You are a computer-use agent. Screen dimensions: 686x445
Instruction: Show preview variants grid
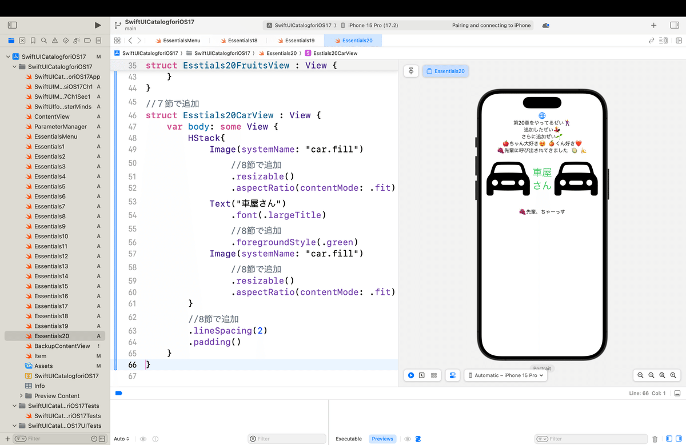tap(434, 375)
